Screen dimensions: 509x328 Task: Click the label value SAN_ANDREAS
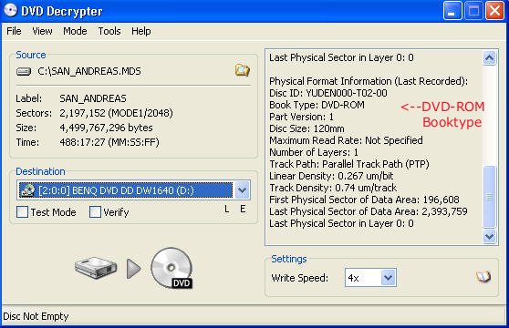point(93,98)
